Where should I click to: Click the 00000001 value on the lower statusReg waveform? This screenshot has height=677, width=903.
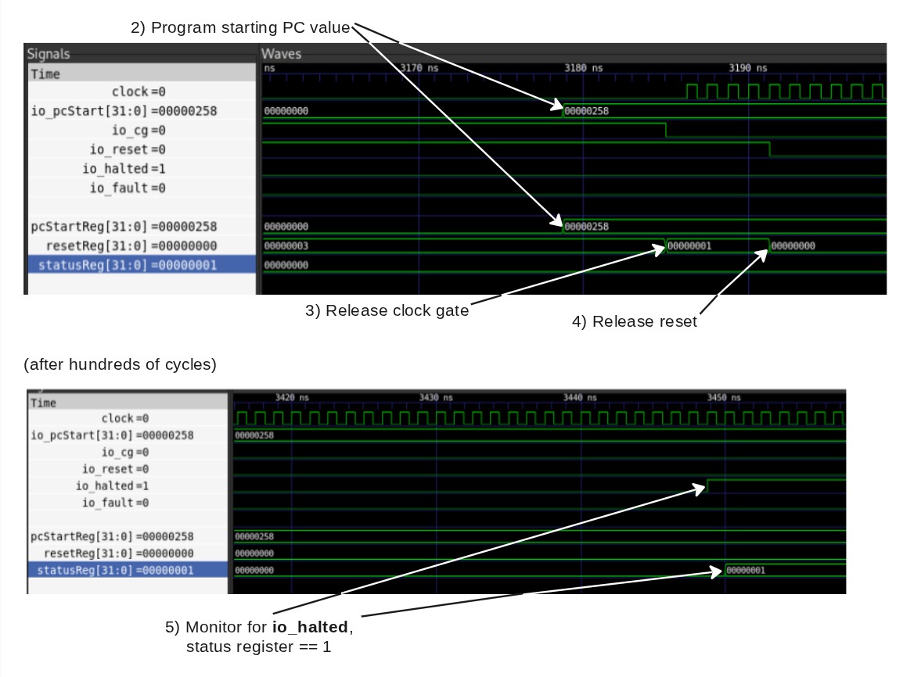tap(746, 571)
